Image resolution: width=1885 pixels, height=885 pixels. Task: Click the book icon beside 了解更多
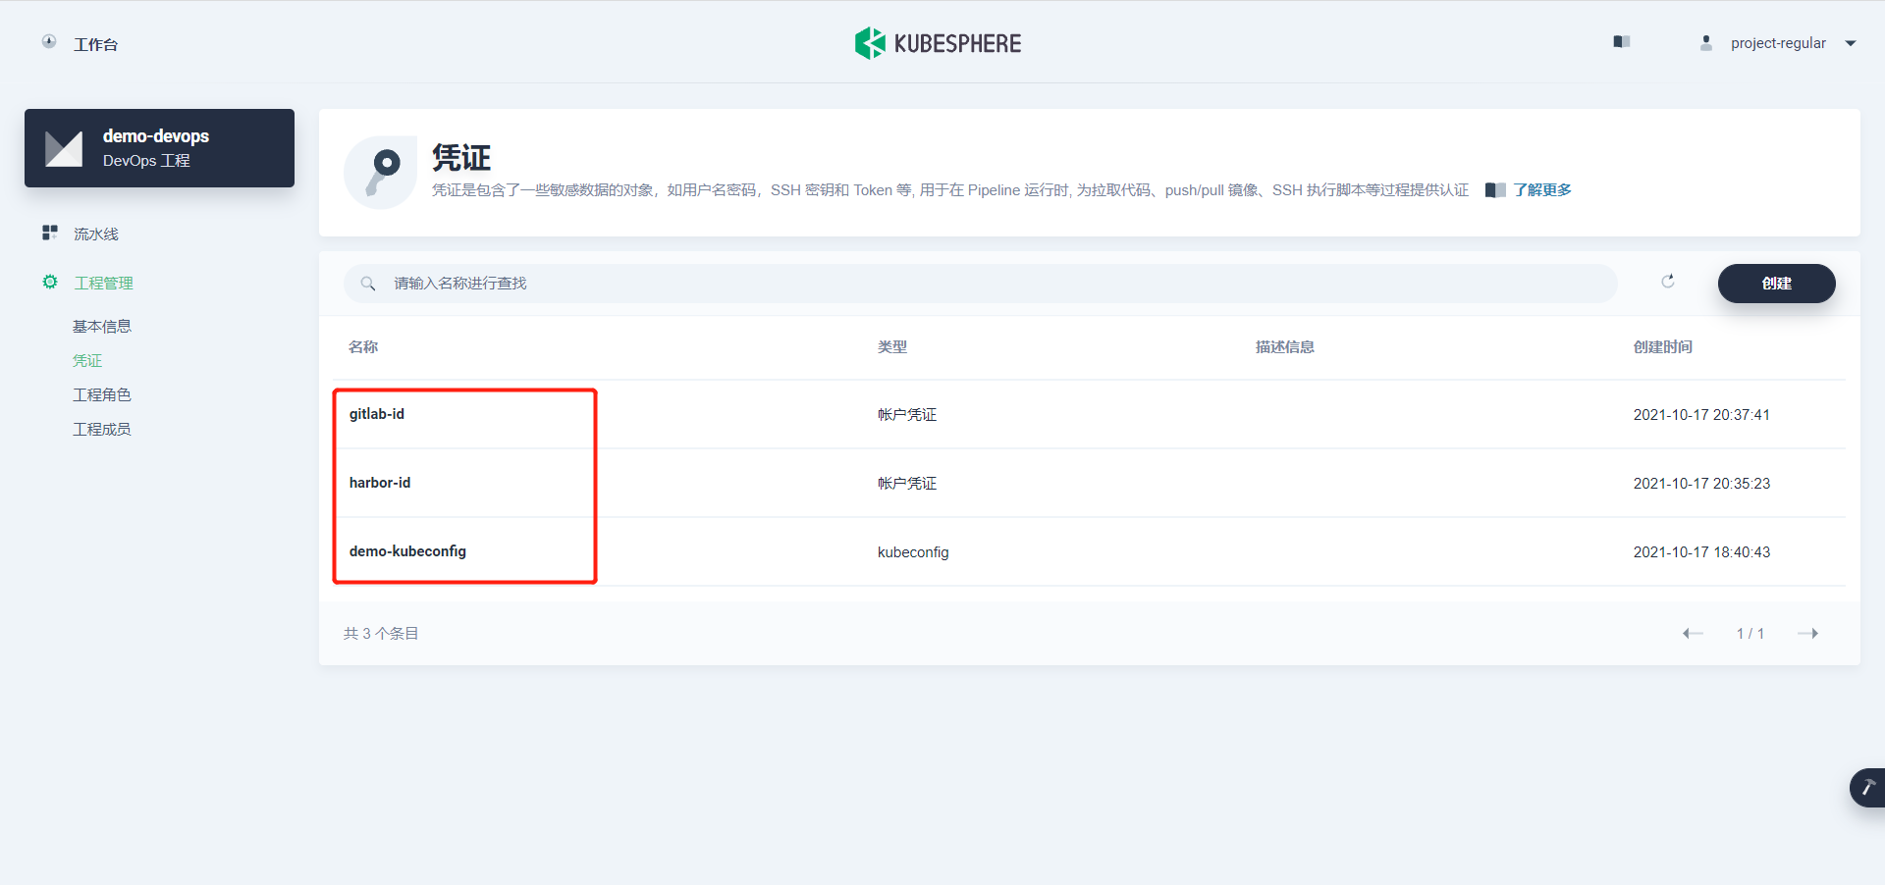[x=1495, y=189]
